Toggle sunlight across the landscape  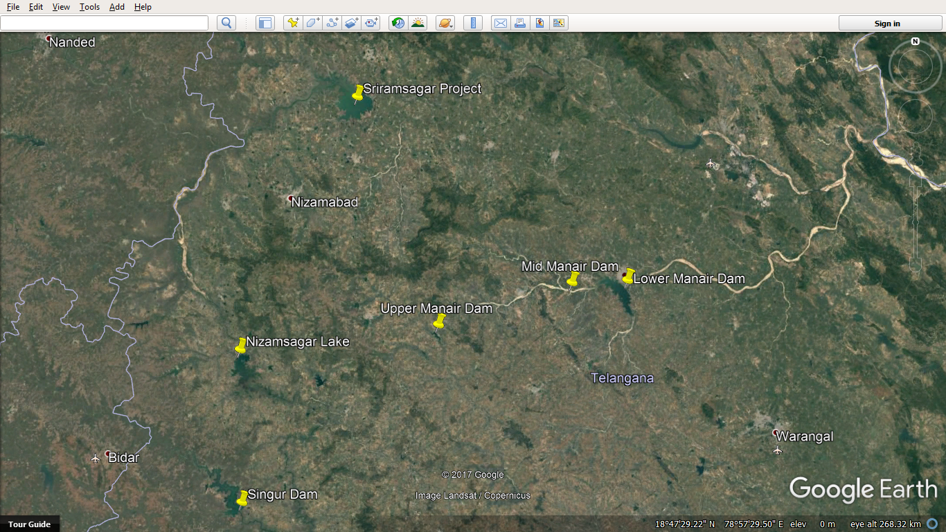tap(418, 22)
